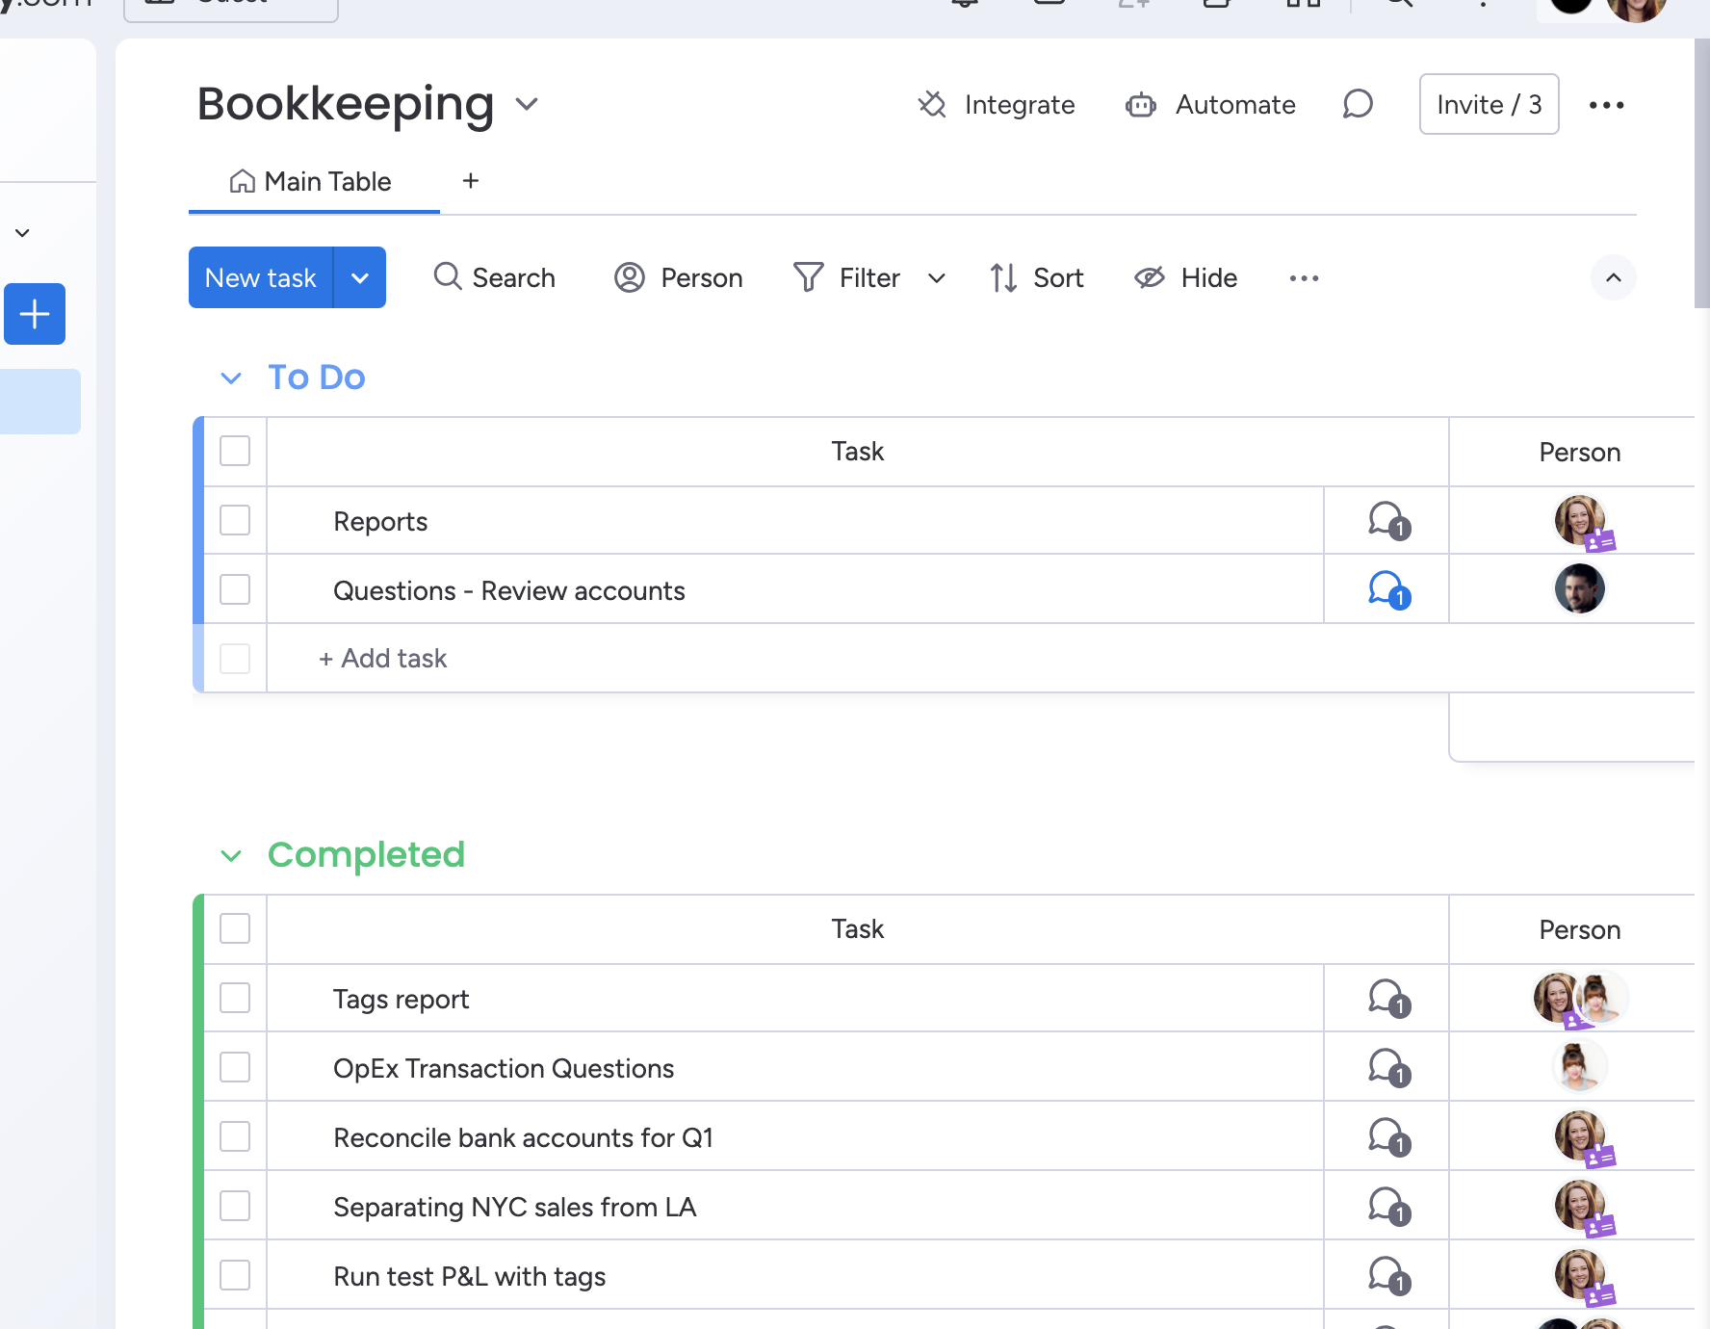Click the New task button
Screen dimensions: 1710x1329
(260, 277)
